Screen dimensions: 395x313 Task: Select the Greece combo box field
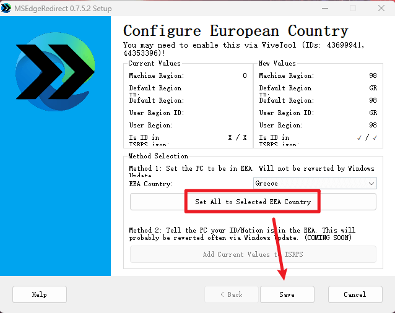click(x=310, y=184)
